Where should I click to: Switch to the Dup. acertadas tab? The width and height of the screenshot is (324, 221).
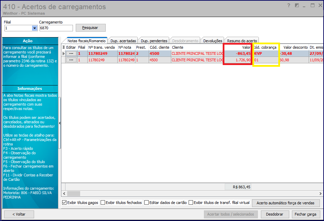pyautogui.click(x=123, y=41)
